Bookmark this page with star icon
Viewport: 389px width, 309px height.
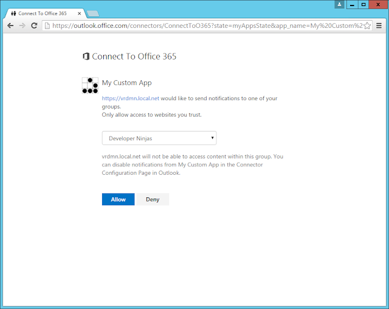tap(367, 25)
